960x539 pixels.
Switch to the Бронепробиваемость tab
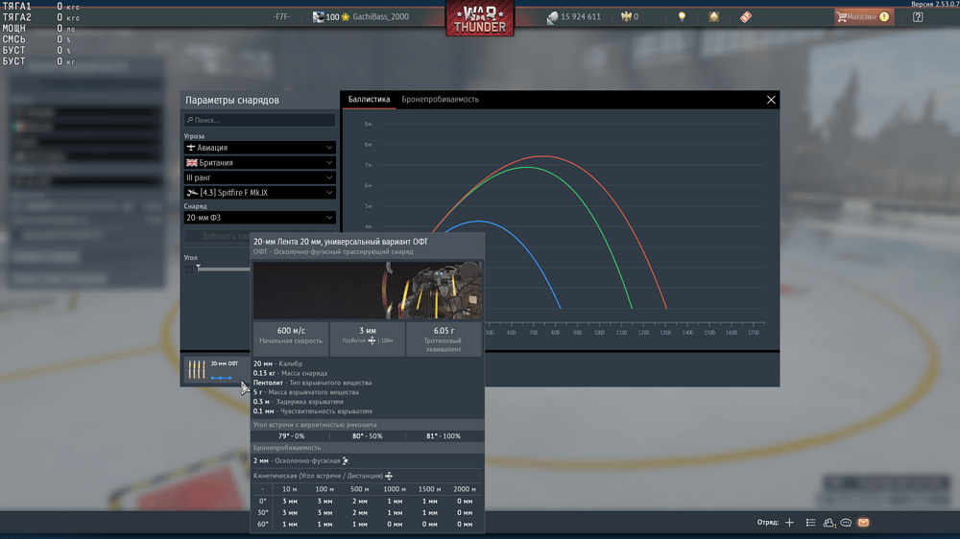(440, 99)
